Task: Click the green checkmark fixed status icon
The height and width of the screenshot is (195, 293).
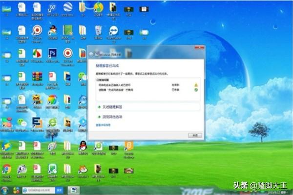Action: 196,90
